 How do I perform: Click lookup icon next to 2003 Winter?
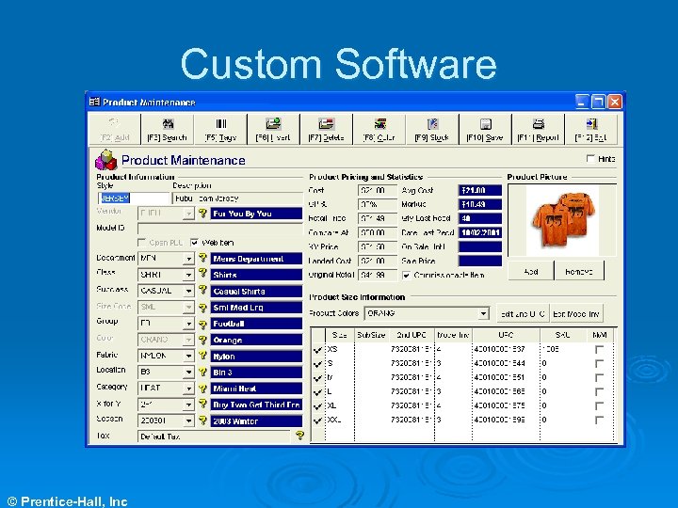(x=202, y=421)
